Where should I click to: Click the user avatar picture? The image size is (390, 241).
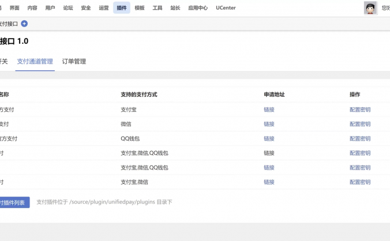click(x=370, y=8)
